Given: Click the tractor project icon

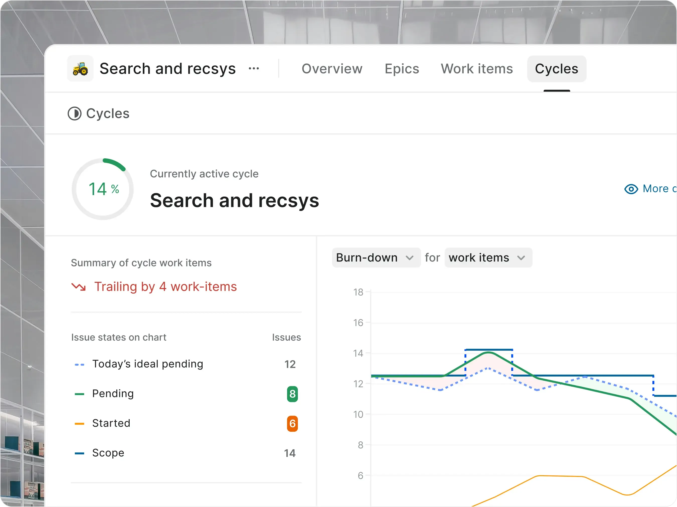Looking at the screenshot, I should (x=80, y=68).
